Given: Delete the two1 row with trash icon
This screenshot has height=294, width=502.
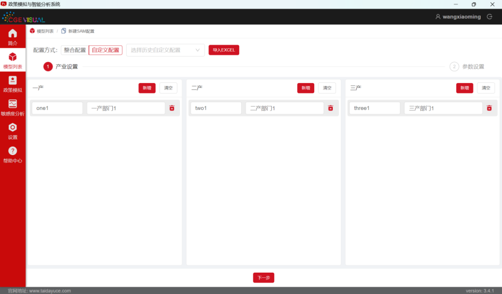Looking at the screenshot, I should [x=331, y=108].
